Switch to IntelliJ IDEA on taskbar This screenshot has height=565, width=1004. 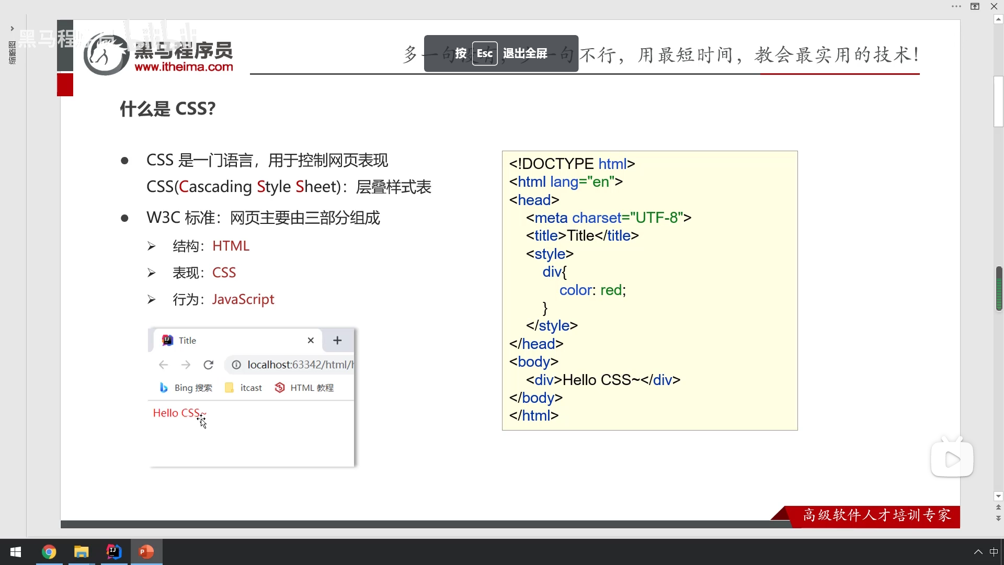click(113, 552)
